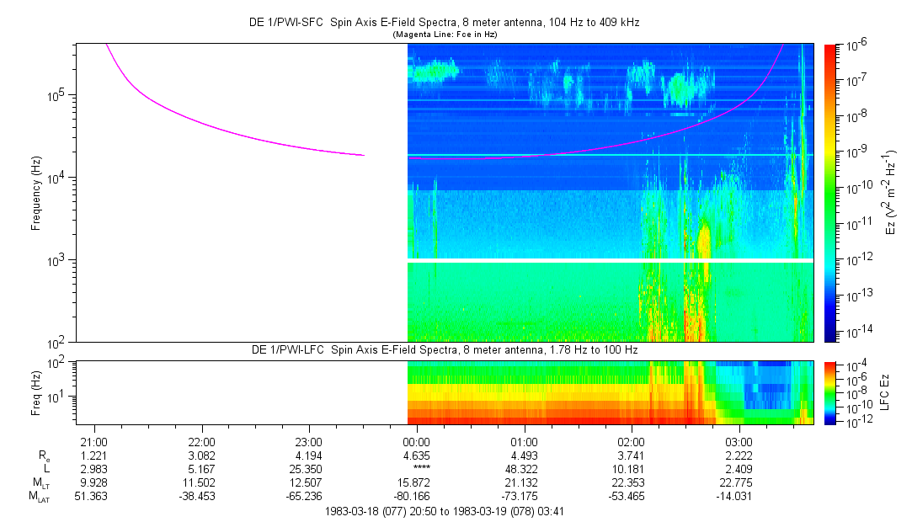
Task: Select the 23:00 time axis label
Action: tap(309, 442)
